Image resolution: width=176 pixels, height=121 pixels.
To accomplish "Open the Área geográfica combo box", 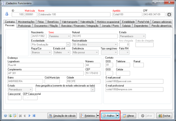I will point(93,89).
